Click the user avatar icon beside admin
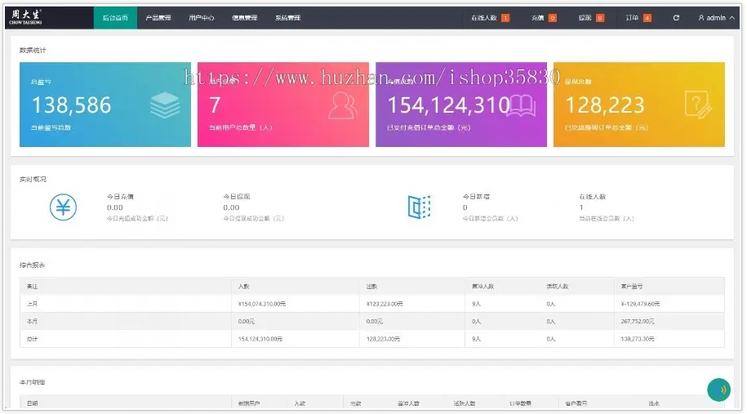The width and height of the screenshot is (747, 414). click(701, 18)
